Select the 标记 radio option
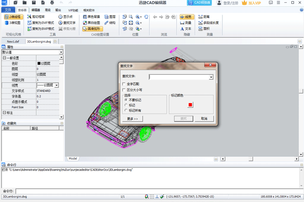Viewport: 304px width, 202px height. pos(126,105)
